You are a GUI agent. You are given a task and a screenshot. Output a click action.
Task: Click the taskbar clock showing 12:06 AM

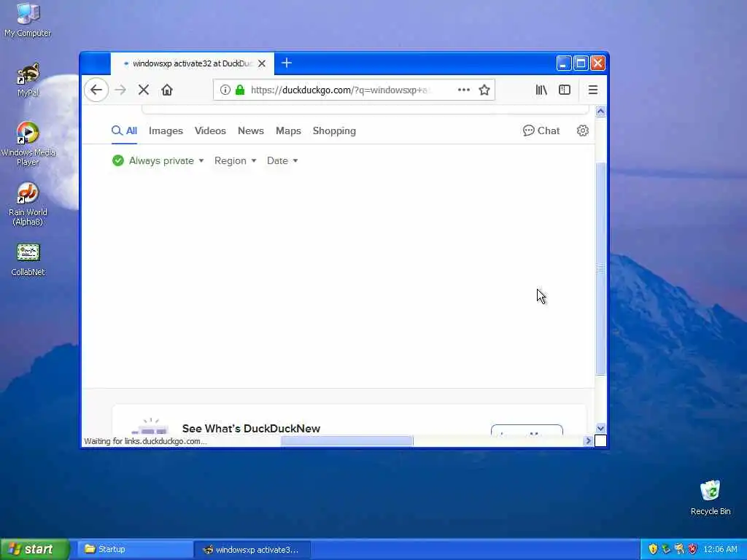click(720, 549)
